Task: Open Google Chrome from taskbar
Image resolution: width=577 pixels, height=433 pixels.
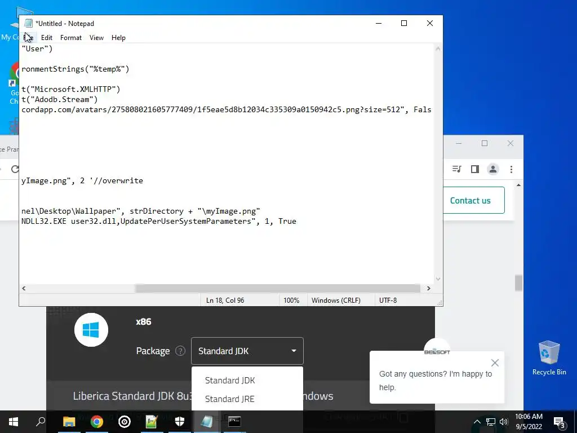Action: point(97,422)
